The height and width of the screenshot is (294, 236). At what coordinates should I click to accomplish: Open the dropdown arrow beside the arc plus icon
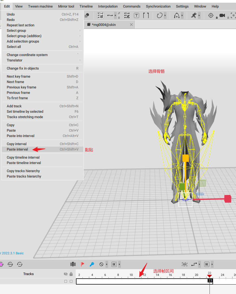coord(182,15)
